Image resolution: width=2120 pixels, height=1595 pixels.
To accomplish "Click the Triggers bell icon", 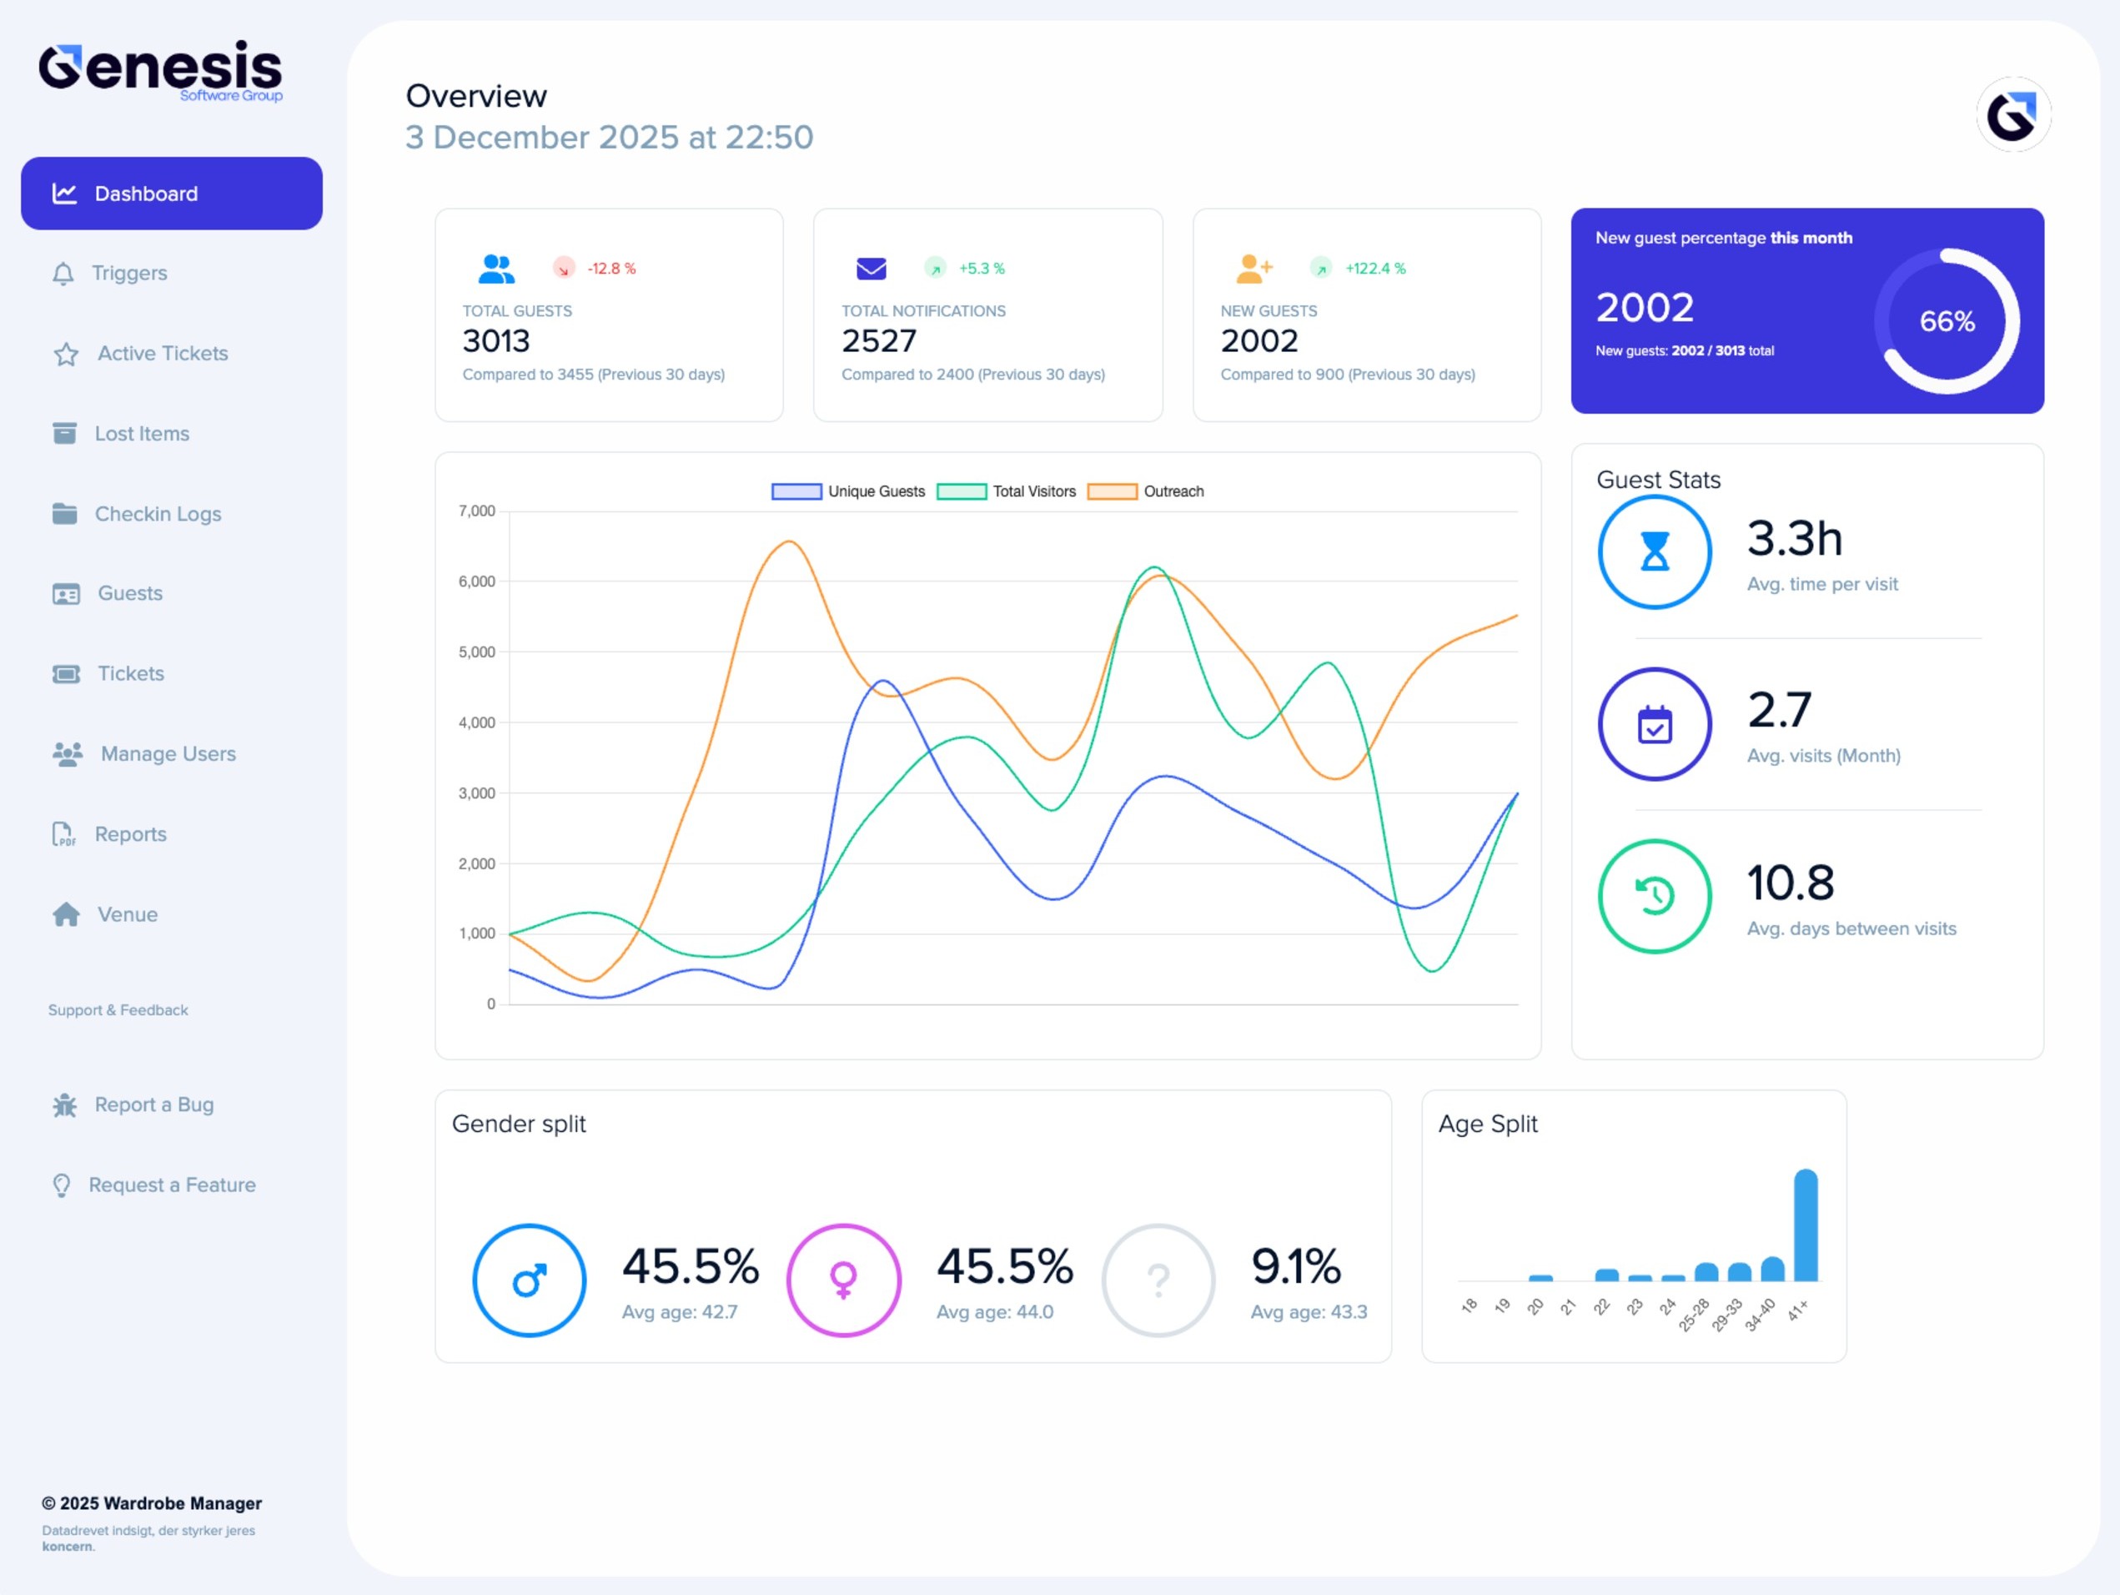I will coord(63,274).
